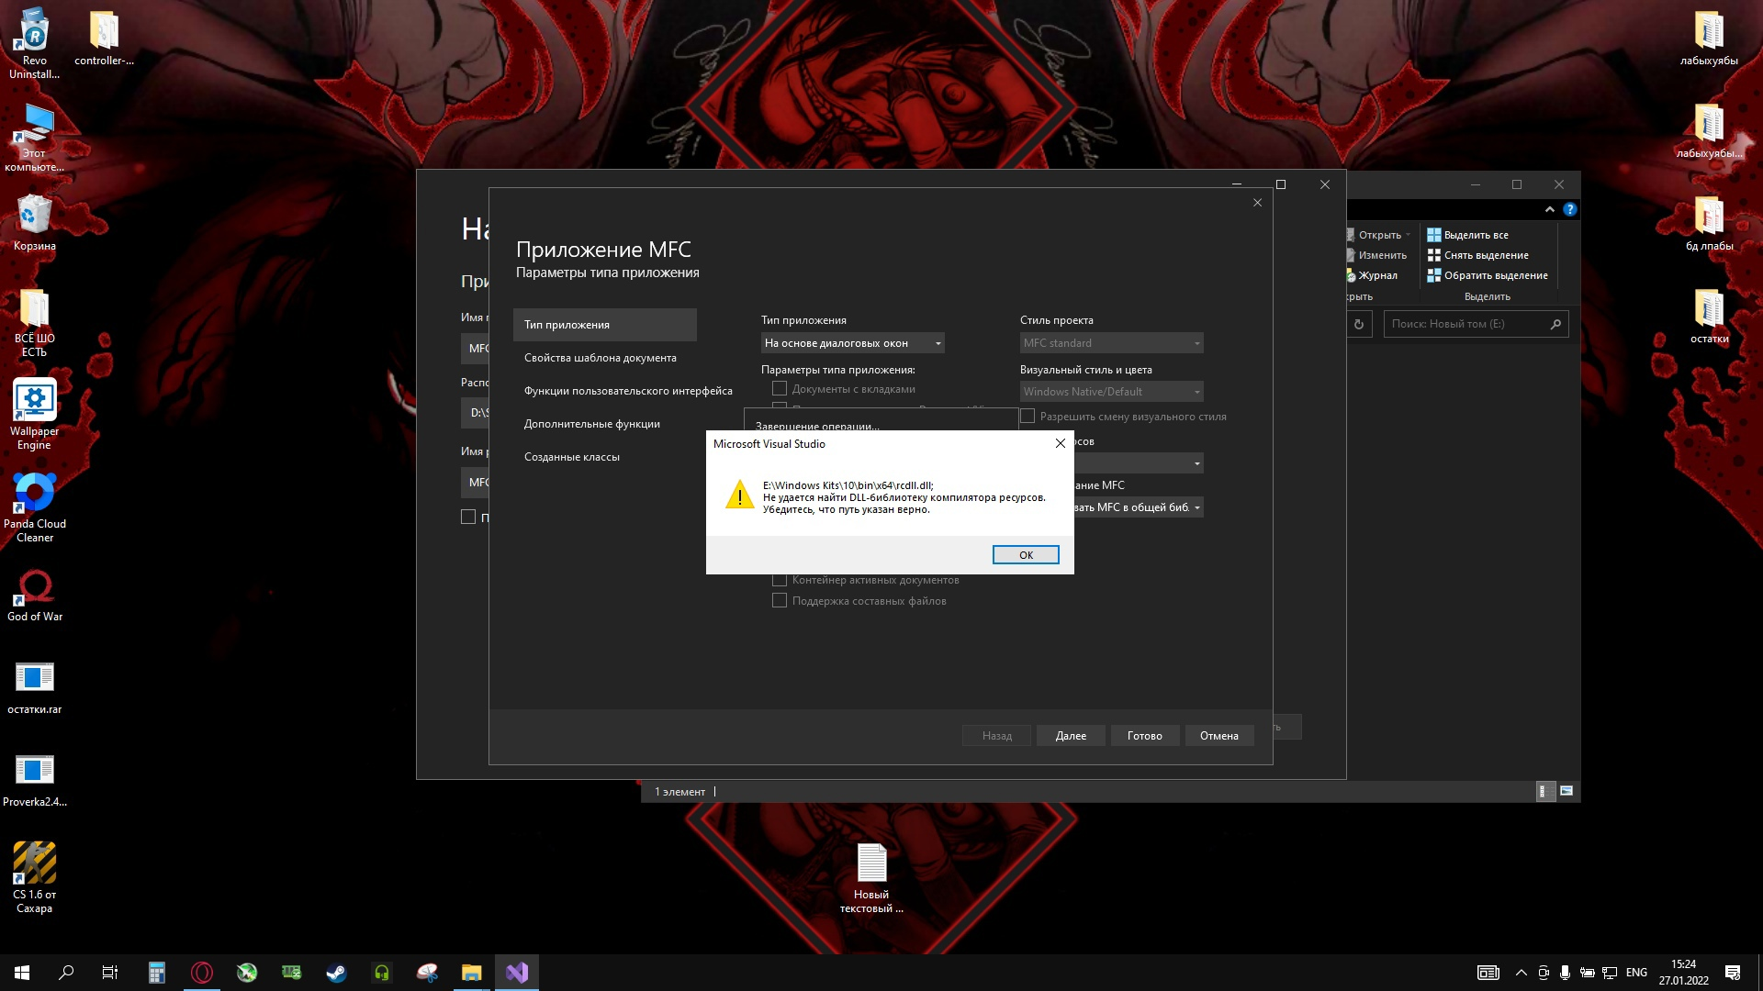
Task: Click Обратить выделение in Explorer ribbon
Action: coord(1488,275)
